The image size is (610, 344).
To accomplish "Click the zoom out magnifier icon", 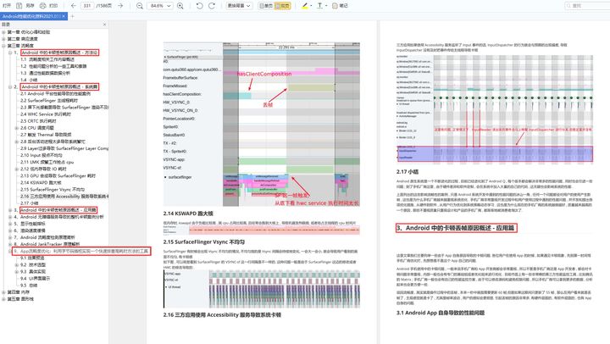I will (x=140, y=6).
